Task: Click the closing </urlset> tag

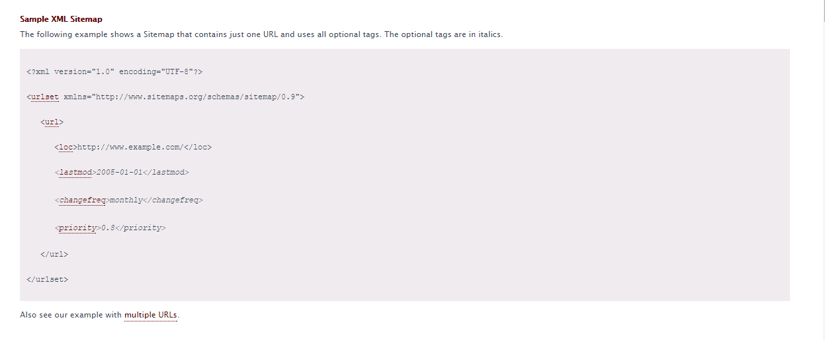Action: [x=48, y=279]
